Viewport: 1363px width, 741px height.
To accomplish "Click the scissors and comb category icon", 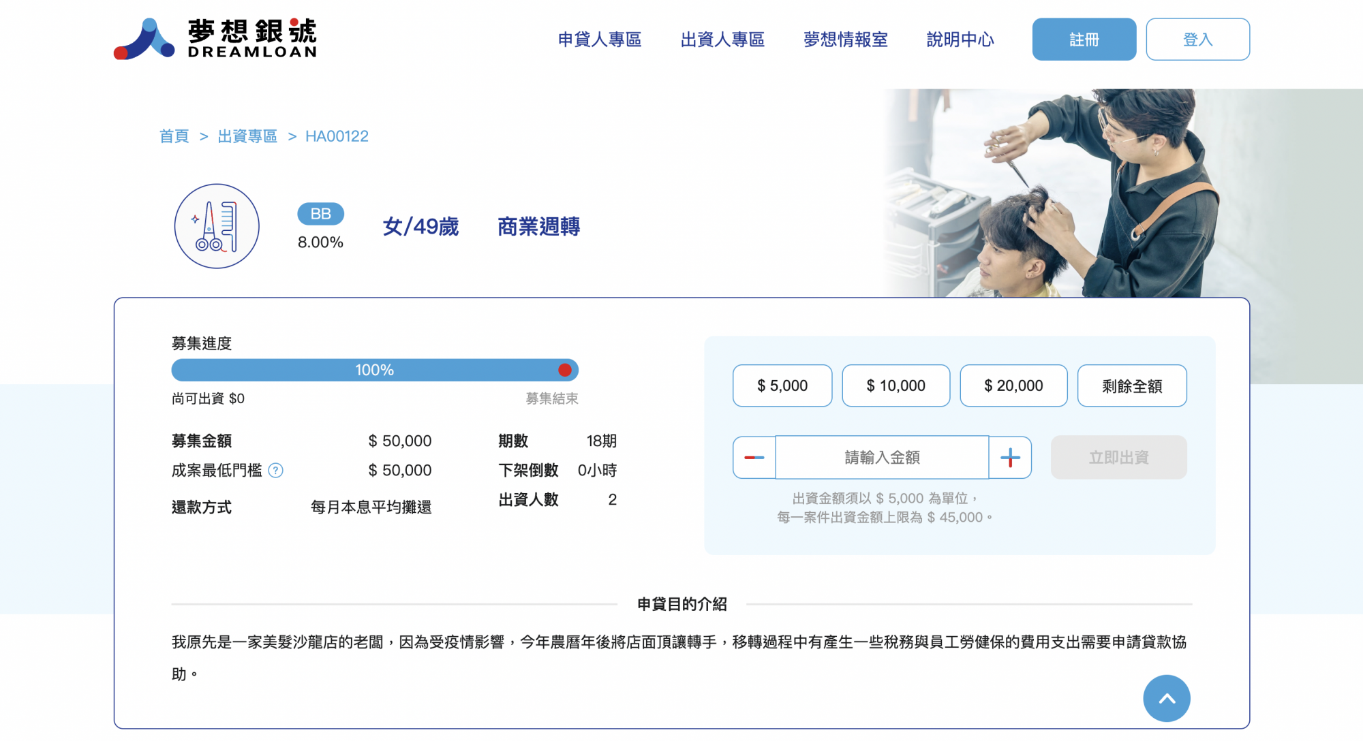I will click(217, 226).
